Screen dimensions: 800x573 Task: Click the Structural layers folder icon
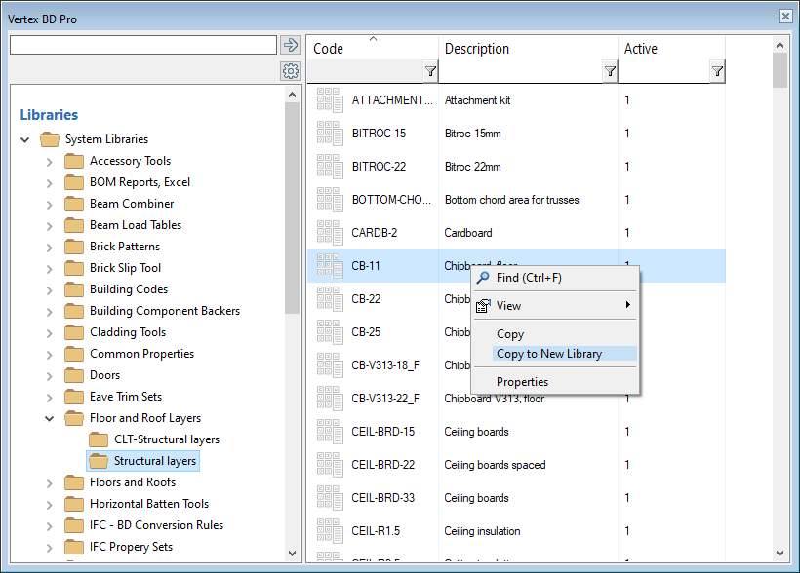pos(97,460)
